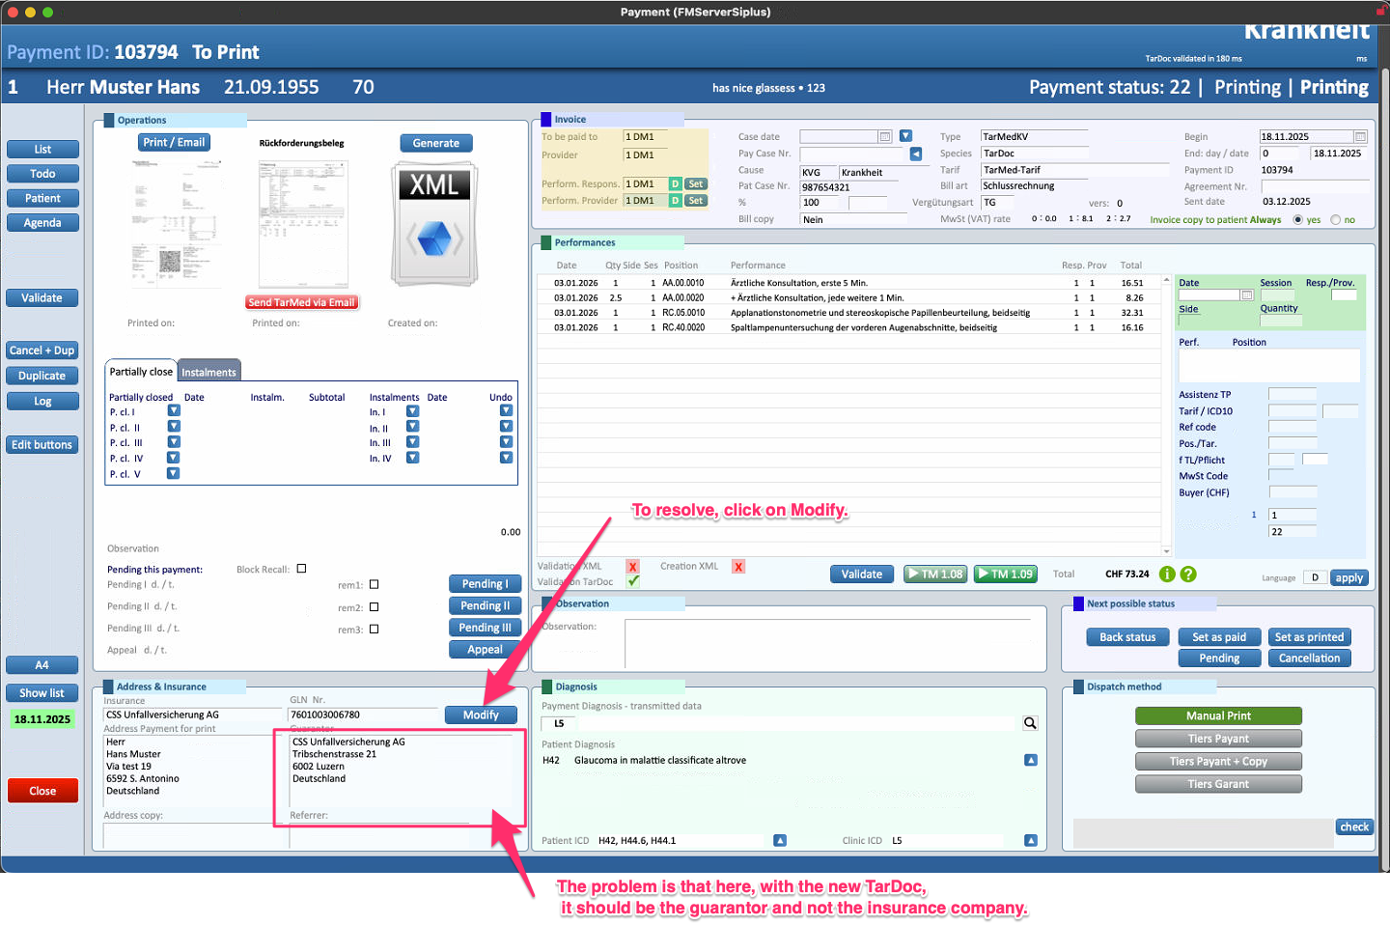Select no for invoice copy to patient
The height and width of the screenshot is (925, 1390).
[1336, 220]
